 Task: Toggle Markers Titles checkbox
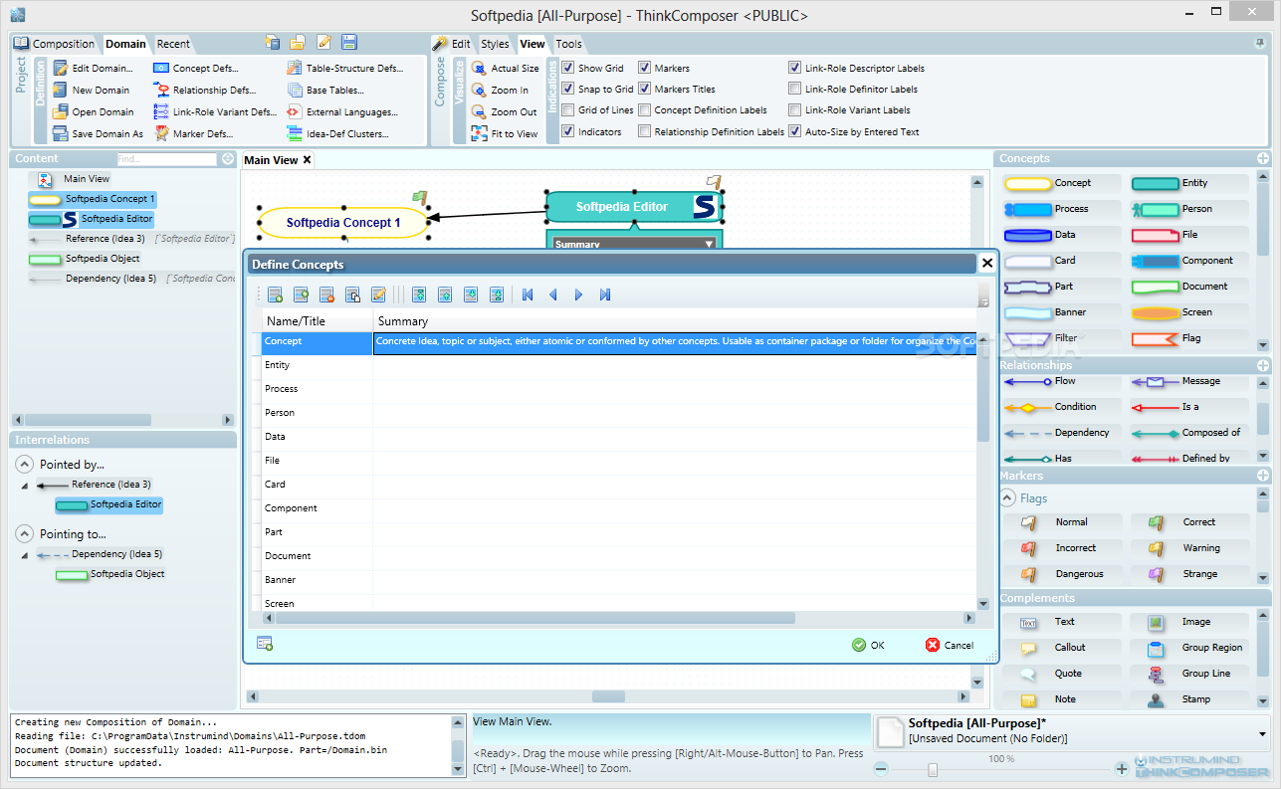tap(645, 90)
